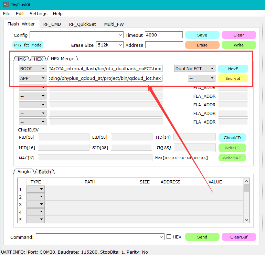This screenshot has width=265, height=255.
Task: Open the Settings menu
Action: click(x=38, y=13)
